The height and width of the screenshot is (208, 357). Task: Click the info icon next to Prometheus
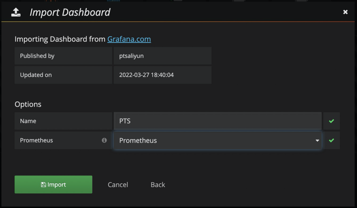click(104, 140)
